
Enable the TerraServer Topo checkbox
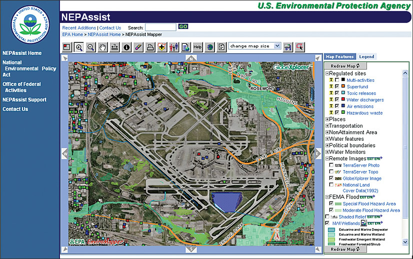coord(331,172)
